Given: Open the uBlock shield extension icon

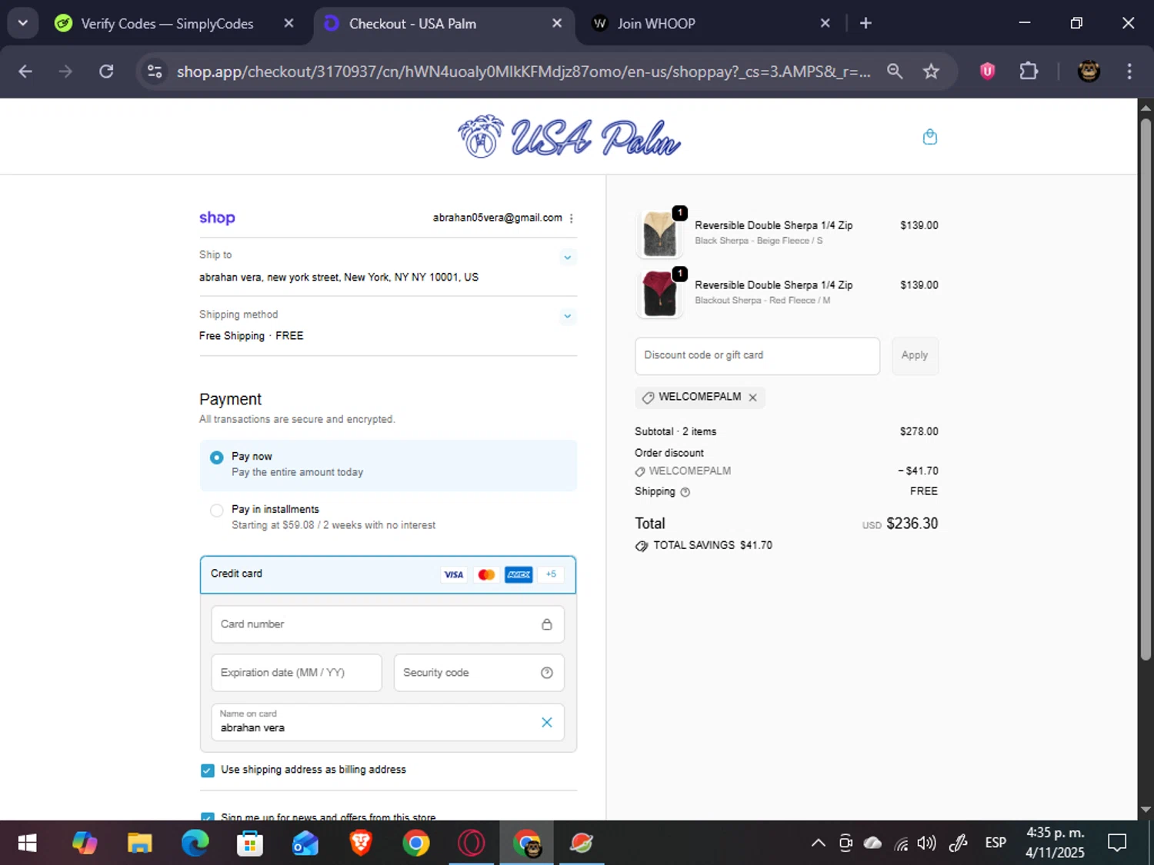Looking at the screenshot, I should [987, 72].
